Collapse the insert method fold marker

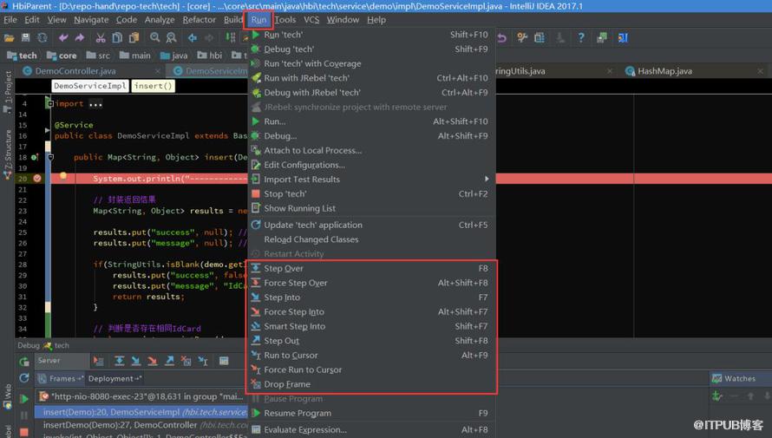pyautogui.click(x=50, y=158)
